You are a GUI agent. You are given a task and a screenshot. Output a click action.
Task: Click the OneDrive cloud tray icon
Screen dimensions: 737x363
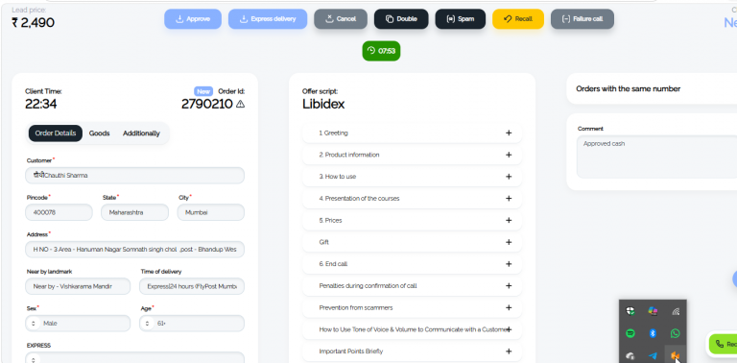pyautogui.click(x=630, y=356)
